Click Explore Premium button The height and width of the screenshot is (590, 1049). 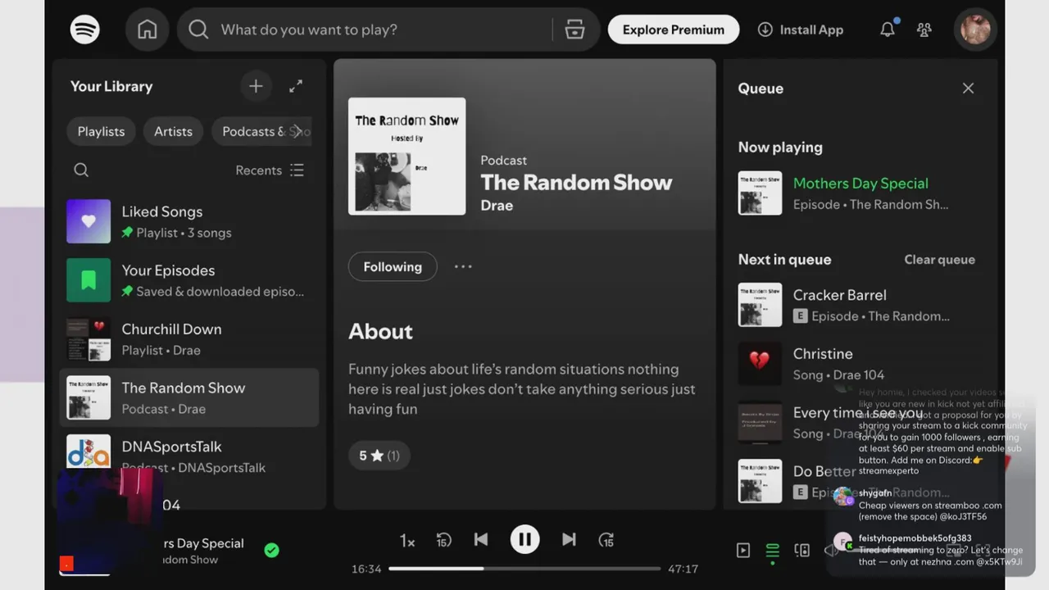[674, 29]
